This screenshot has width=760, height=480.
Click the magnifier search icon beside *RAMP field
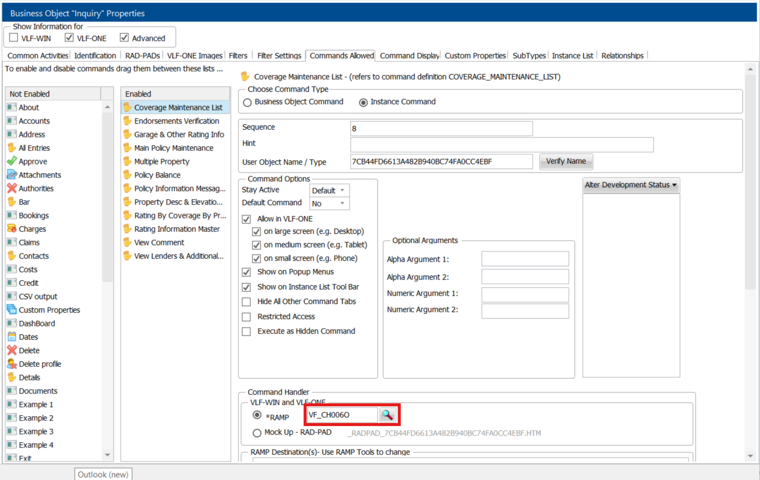388,415
